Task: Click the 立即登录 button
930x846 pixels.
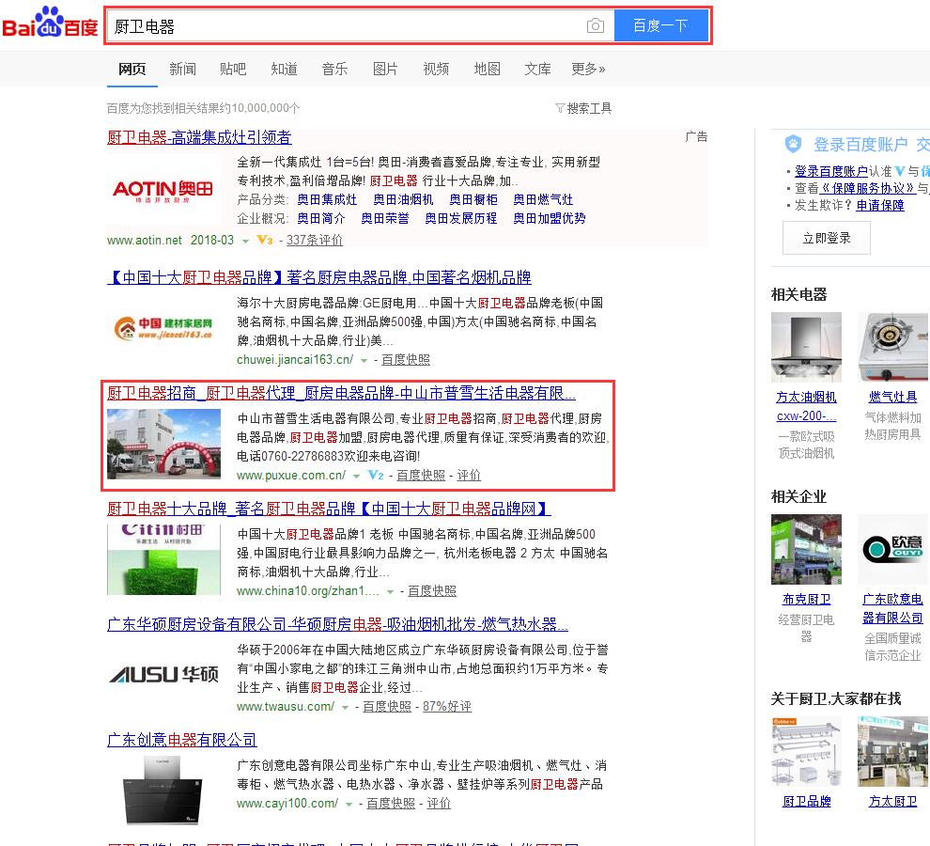Action: pos(826,238)
